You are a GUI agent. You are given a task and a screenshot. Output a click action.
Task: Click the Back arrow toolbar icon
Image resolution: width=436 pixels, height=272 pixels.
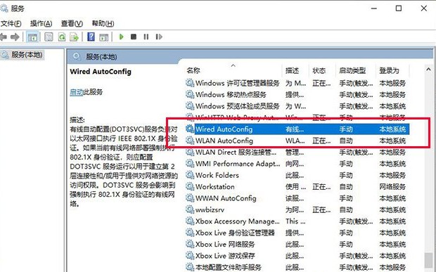pyautogui.click(x=4, y=37)
